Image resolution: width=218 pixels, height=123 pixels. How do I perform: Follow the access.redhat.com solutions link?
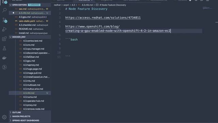coord(103,18)
